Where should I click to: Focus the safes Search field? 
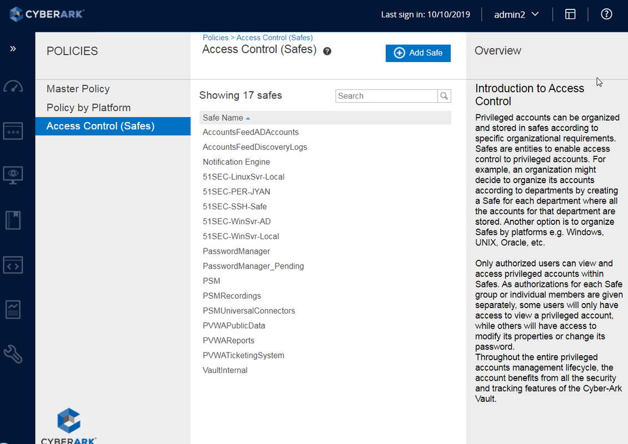click(x=386, y=96)
